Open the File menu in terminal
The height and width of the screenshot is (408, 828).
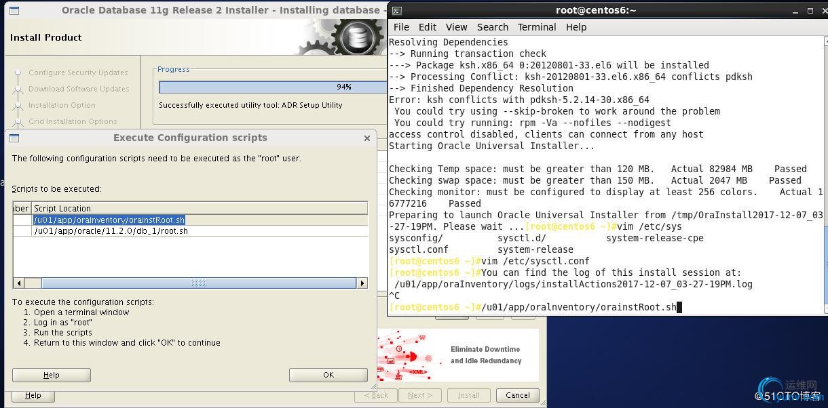[x=401, y=27]
